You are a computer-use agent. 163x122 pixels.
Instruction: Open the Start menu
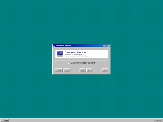click(5, 120)
